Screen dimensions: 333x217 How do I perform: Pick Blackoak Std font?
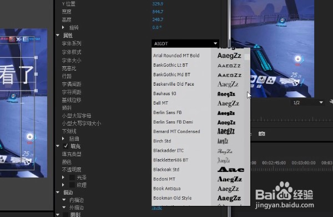(166, 170)
